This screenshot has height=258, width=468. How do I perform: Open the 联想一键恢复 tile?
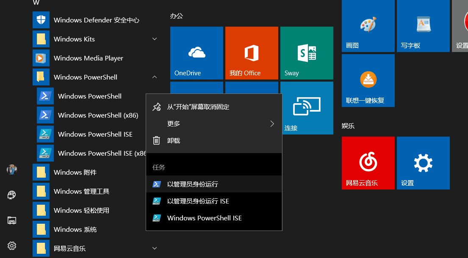coord(368,80)
